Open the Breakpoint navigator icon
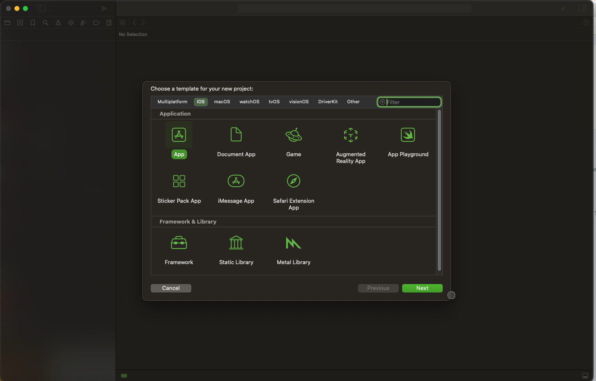The height and width of the screenshot is (381, 596). (97, 23)
